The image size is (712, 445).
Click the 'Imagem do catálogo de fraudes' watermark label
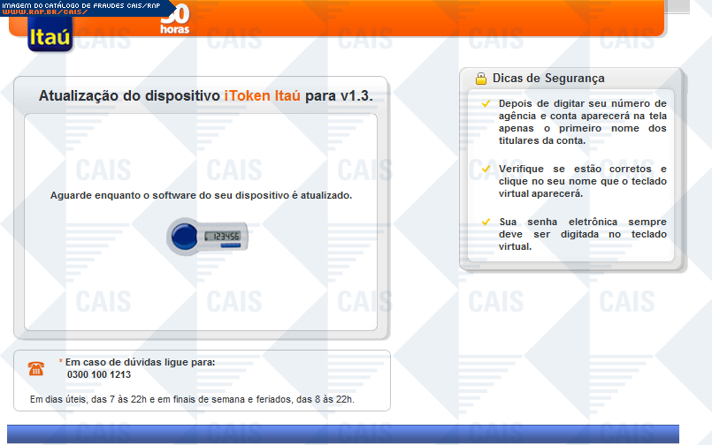80,4
